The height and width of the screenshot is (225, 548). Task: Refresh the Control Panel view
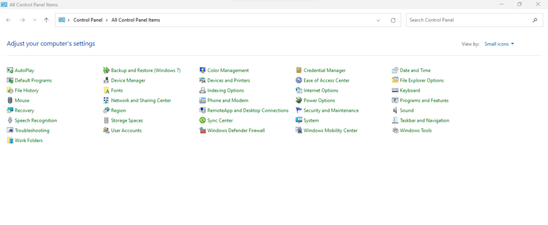click(393, 20)
